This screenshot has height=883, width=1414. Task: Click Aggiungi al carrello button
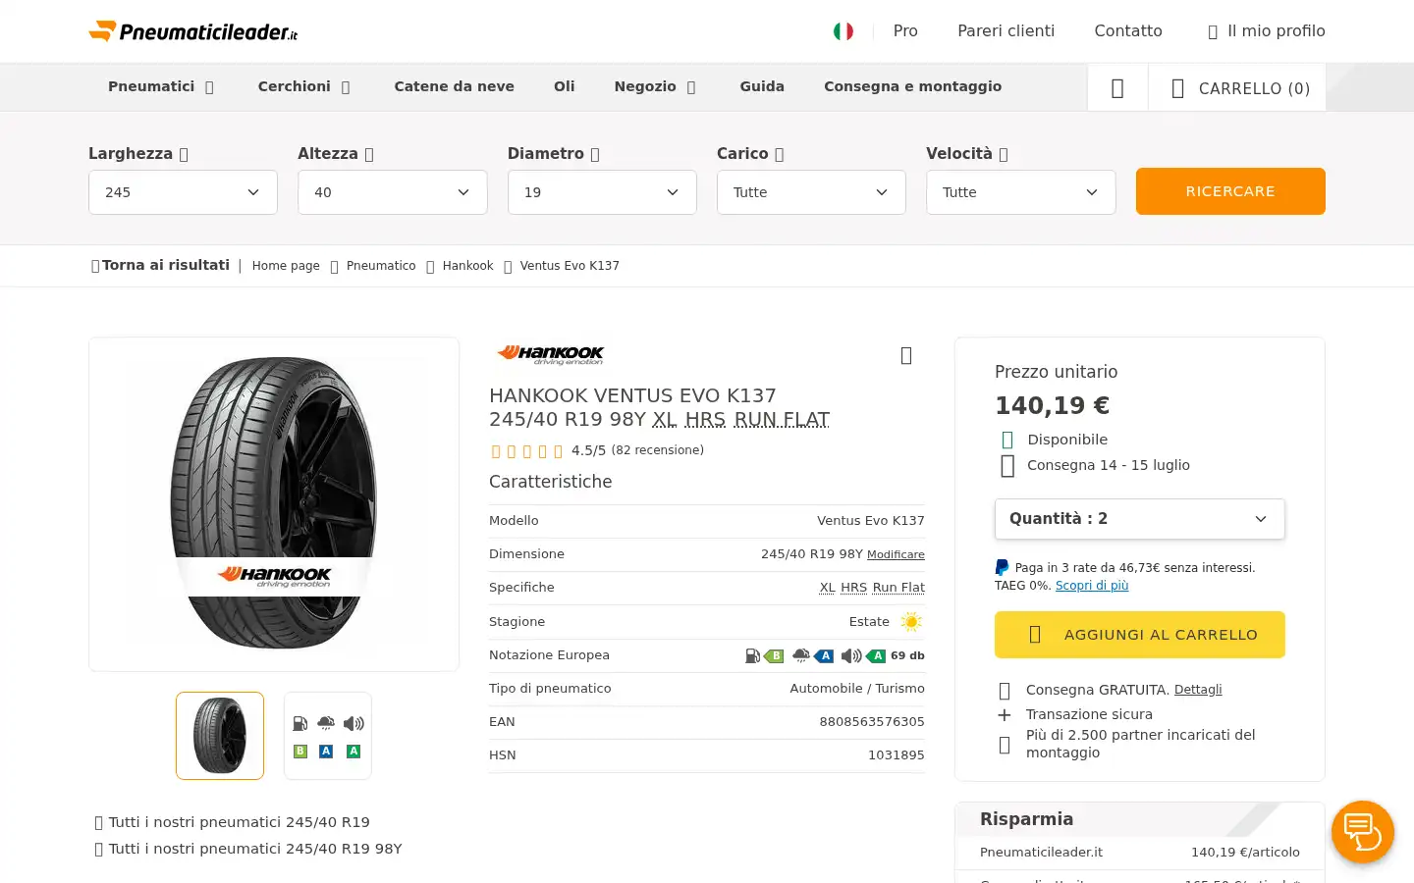point(1139,635)
